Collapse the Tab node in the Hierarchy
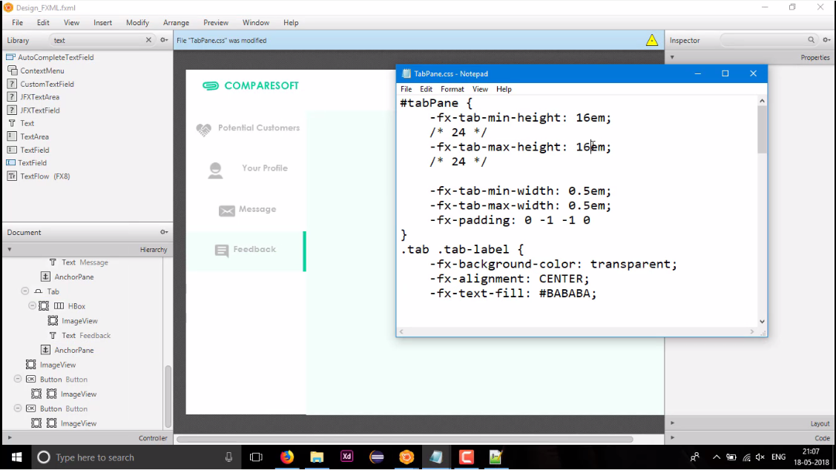 click(x=24, y=291)
